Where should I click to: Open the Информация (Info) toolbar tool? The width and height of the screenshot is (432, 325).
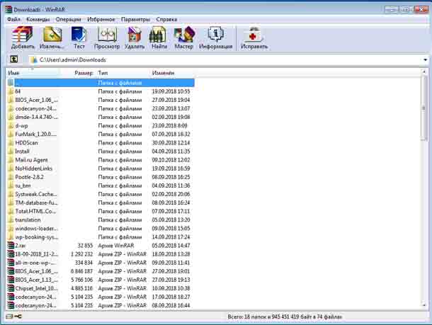[x=215, y=38]
